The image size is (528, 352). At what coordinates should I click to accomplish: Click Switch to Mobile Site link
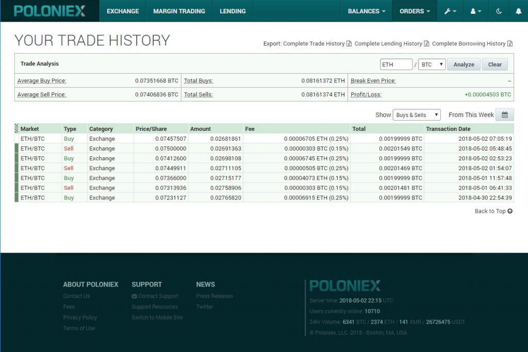157,317
